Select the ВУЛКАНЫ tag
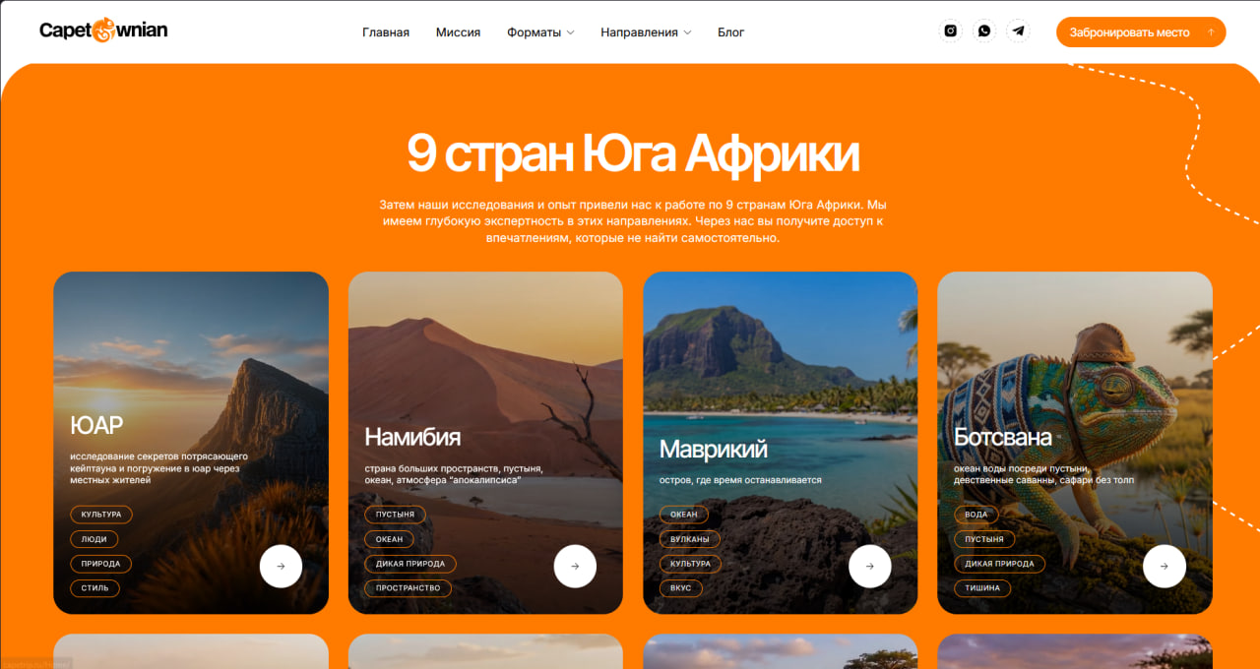1260x669 pixels. click(x=690, y=539)
